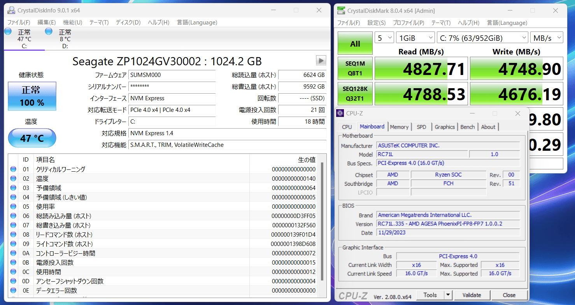Image resolution: width=575 pixels, height=305 pixels.
Task: Click the status icon for attribute 07
Action: (x=13, y=225)
